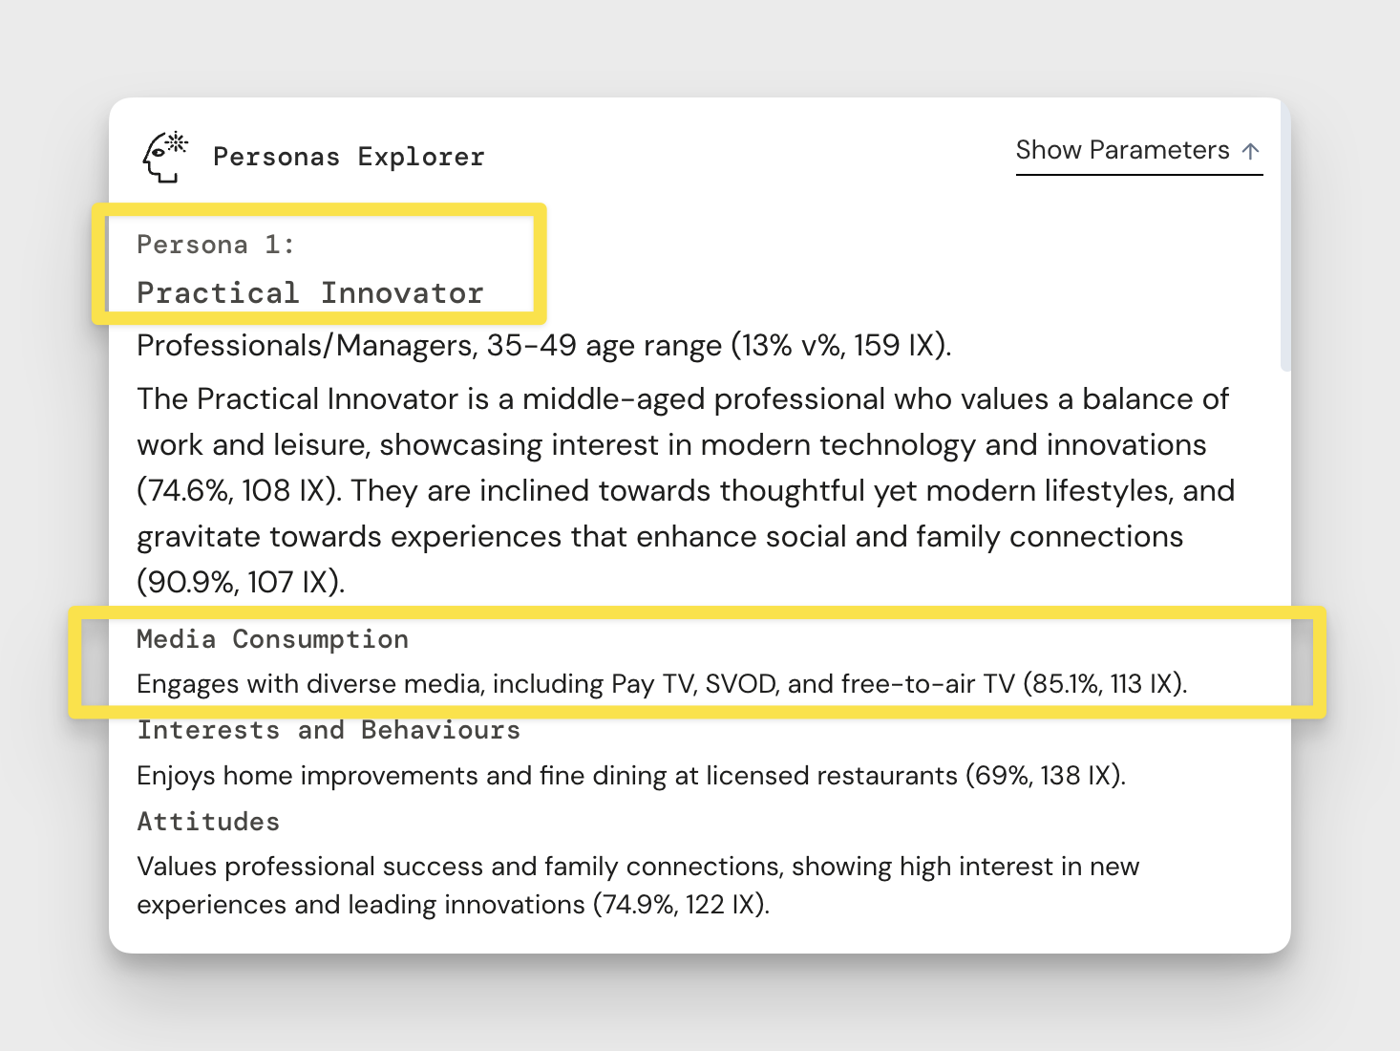Image resolution: width=1400 pixels, height=1051 pixels.
Task: Click the Practical Innovator heading
Action: coord(310,292)
